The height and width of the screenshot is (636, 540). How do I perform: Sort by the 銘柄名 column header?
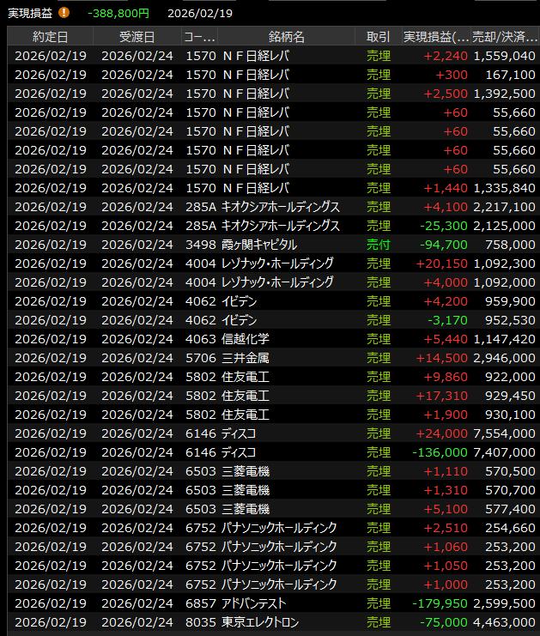(x=286, y=37)
